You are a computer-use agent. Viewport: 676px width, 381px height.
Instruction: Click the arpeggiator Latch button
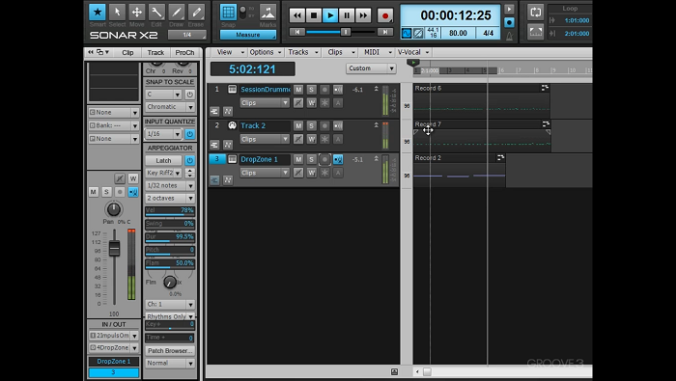coord(163,160)
